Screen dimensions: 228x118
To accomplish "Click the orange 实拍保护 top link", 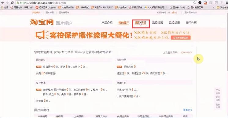I will pos(36,13).
